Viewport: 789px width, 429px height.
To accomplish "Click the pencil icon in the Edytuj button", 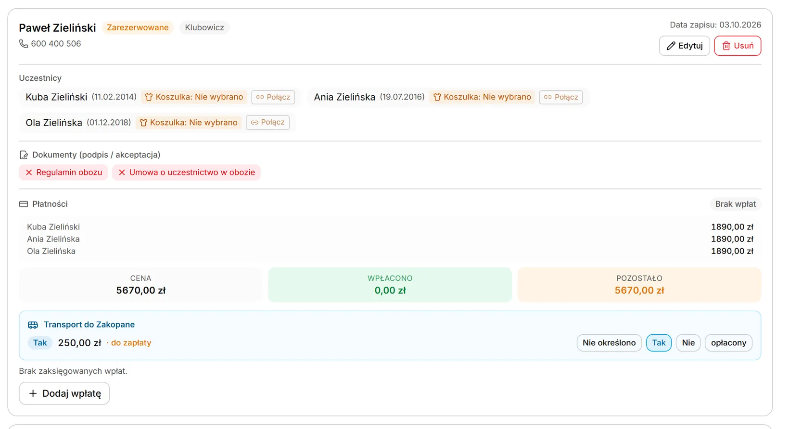I will pos(671,46).
